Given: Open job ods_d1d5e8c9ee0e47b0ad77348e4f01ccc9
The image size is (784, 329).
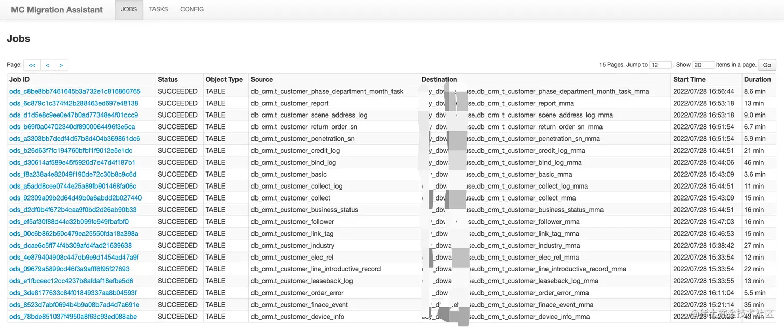Looking at the screenshot, I should tap(74, 115).
